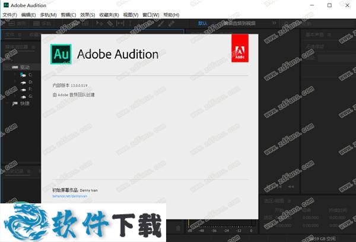Select the Razor tool in toolbar
The height and width of the screenshot is (242, 356).
110,23
